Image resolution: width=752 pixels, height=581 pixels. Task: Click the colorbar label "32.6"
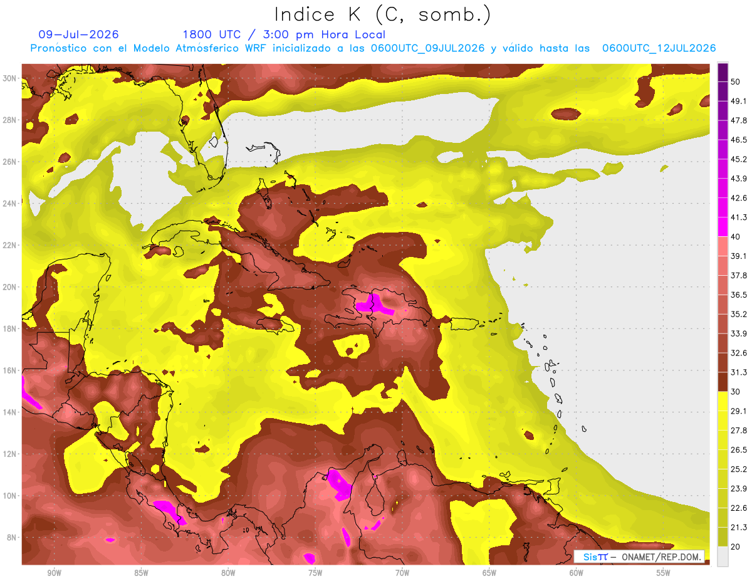point(739,353)
